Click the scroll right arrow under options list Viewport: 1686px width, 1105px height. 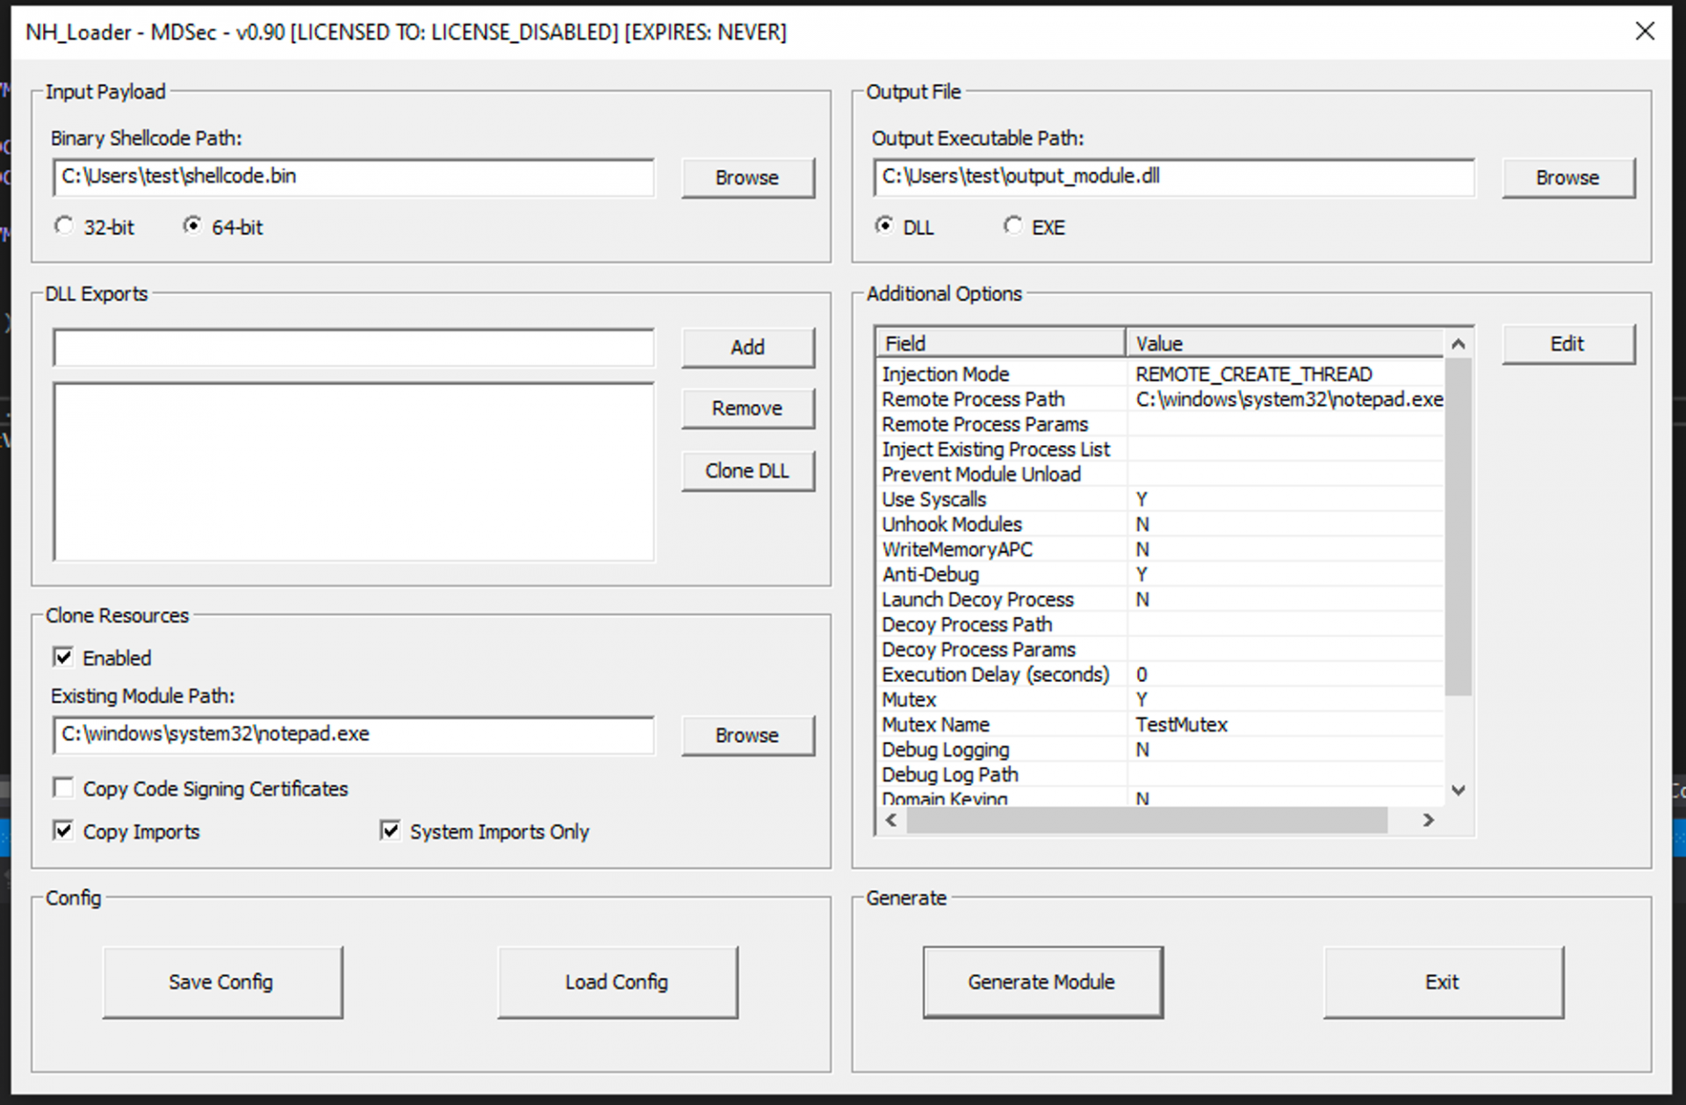[x=1429, y=820]
